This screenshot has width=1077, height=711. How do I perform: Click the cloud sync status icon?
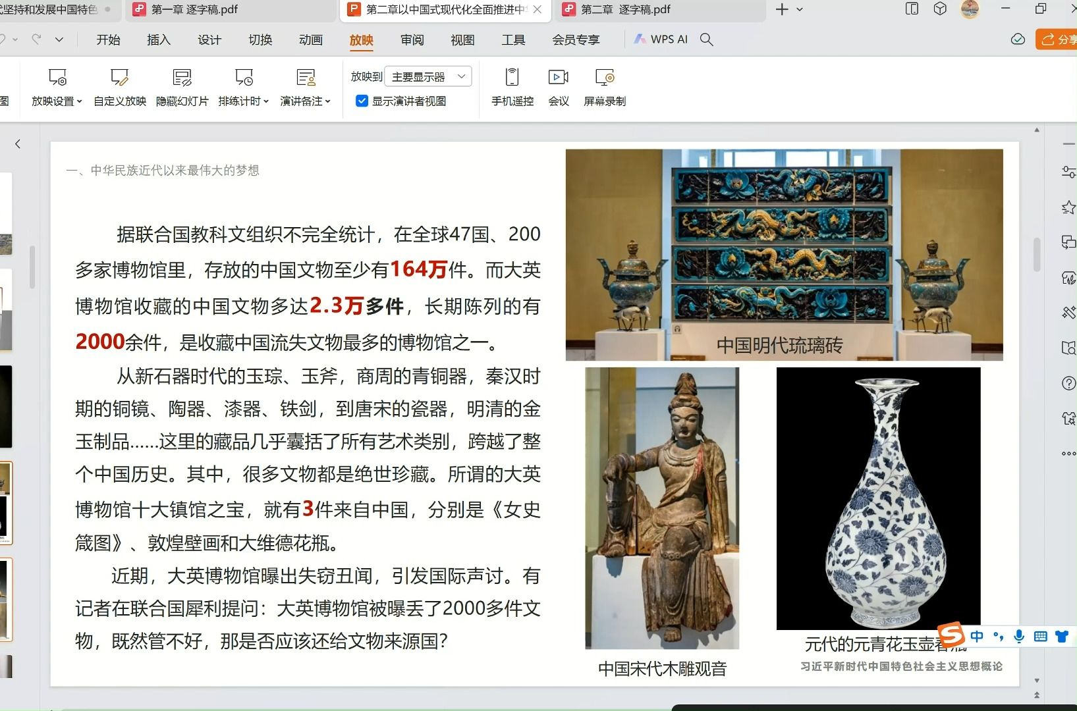pos(1018,39)
